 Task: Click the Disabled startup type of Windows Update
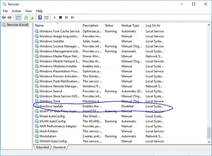127,106
